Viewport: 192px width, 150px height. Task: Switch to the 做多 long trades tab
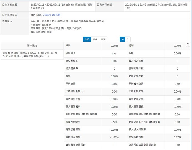point(95,39)
